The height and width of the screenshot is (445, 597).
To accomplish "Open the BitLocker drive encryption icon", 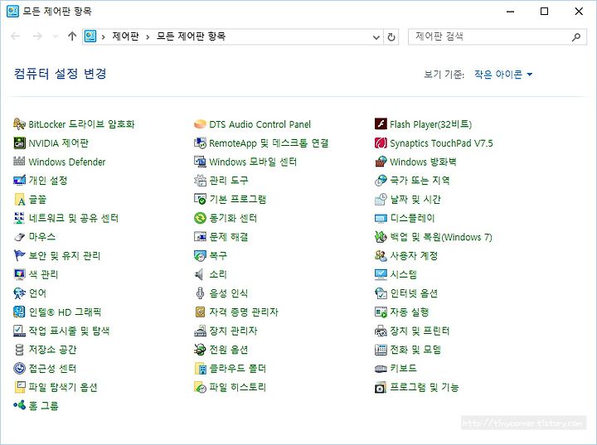I will click(x=19, y=124).
